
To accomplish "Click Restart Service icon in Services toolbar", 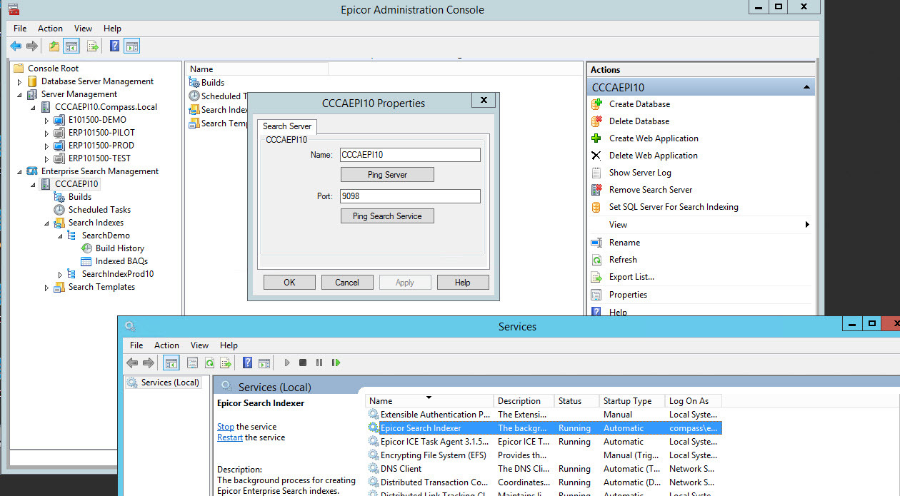I will pos(336,363).
